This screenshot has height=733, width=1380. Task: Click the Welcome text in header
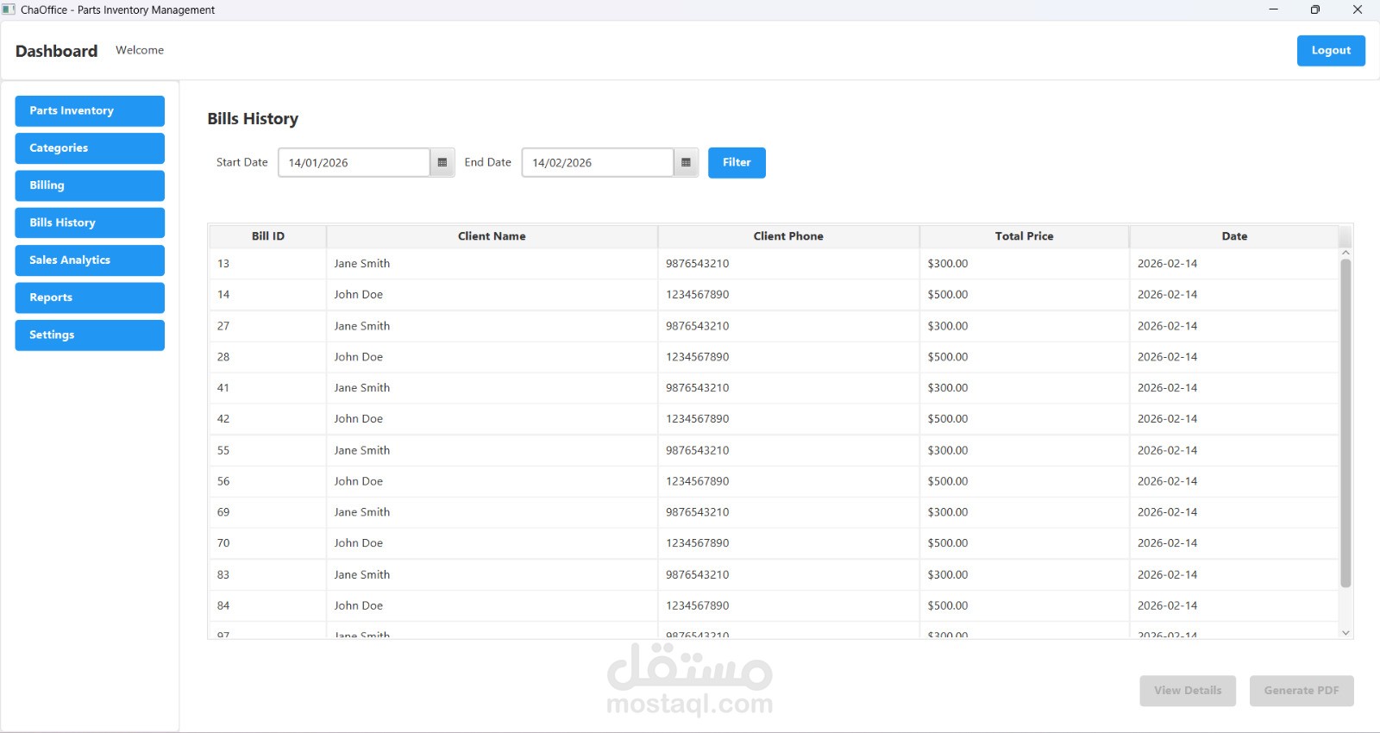click(140, 50)
